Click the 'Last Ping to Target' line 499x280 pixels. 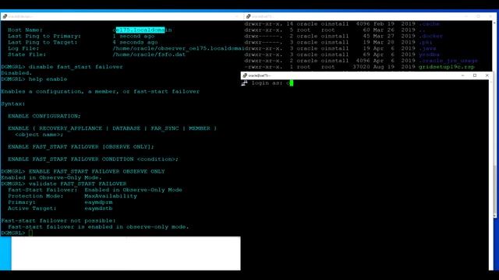pyautogui.click(x=83, y=42)
